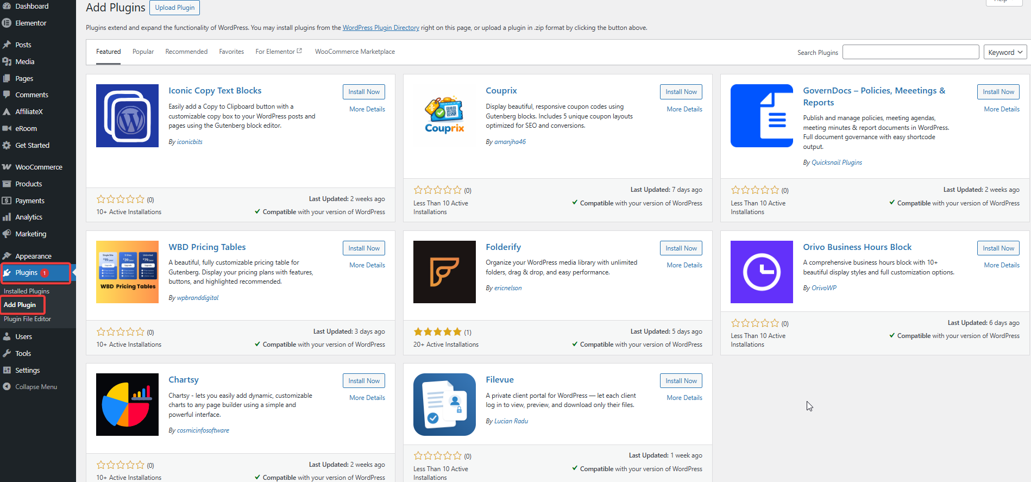1031x482 pixels.
Task: Click the Analytics bar chart icon
Action: tap(7, 217)
